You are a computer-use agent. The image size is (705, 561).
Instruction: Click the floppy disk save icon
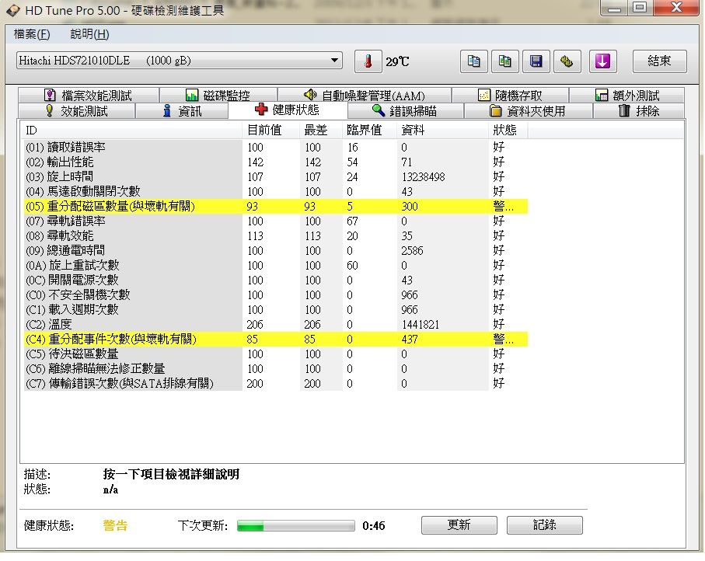pos(536,61)
